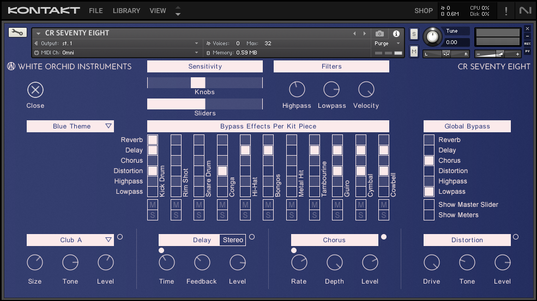Adjust the Distortion Drive knob
This screenshot has width=537, height=301.
coord(432,263)
